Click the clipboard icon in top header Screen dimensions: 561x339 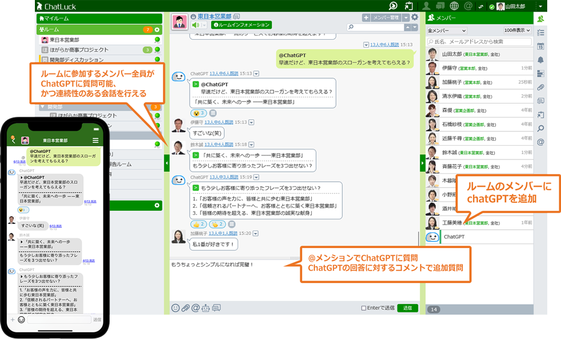(408, 6)
